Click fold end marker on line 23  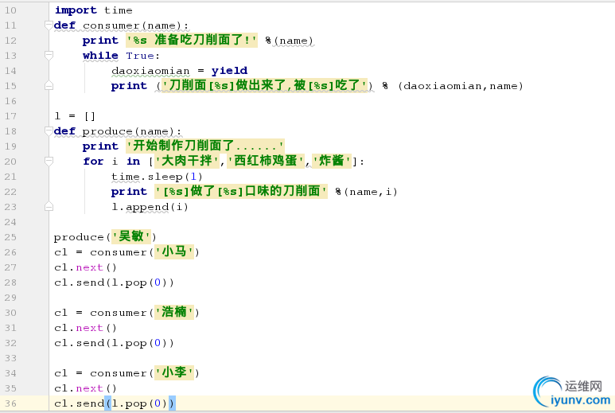(49, 206)
